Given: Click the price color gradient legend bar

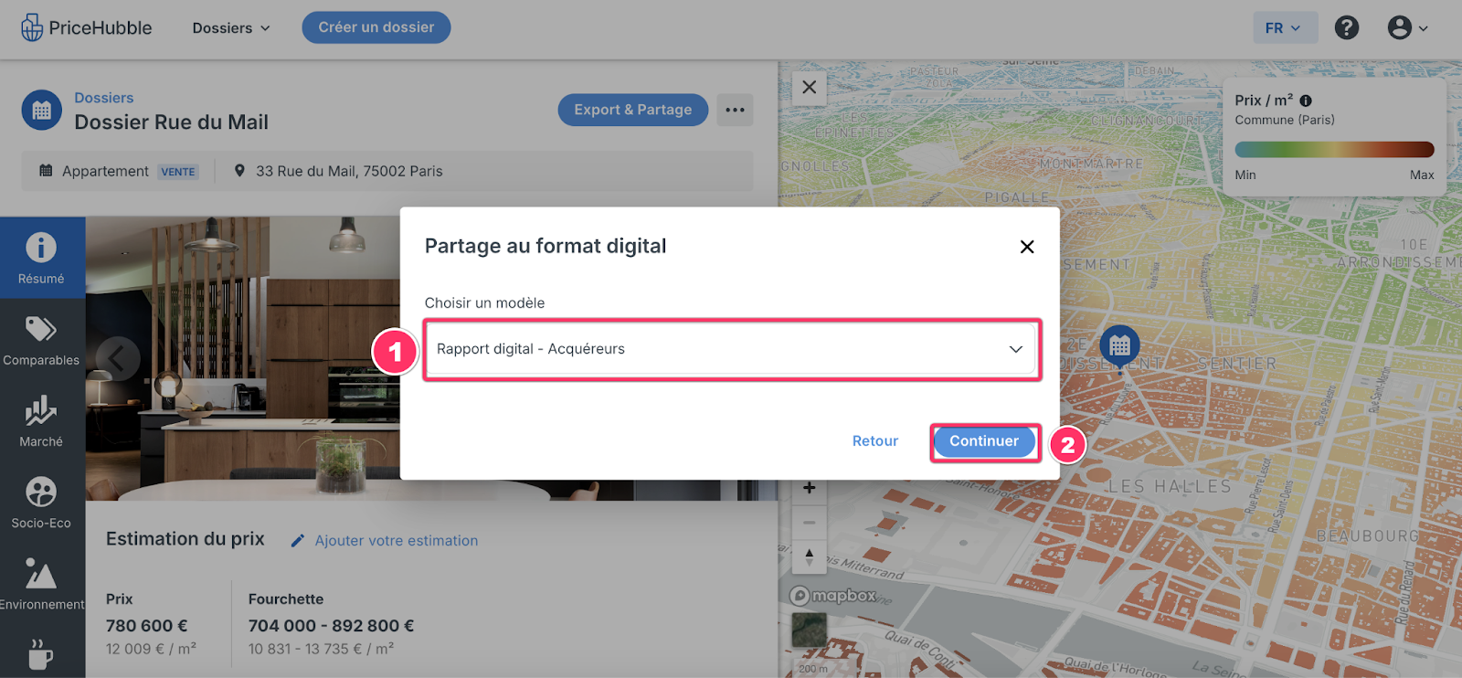Looking at the screenshot, I should (x=1334, y=150).
